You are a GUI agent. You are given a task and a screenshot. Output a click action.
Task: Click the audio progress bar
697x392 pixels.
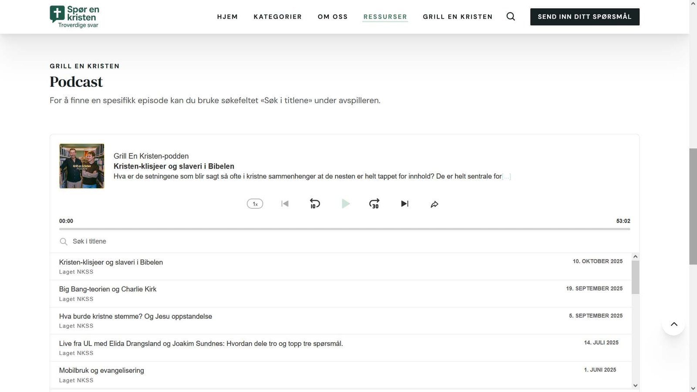(344, 229)
